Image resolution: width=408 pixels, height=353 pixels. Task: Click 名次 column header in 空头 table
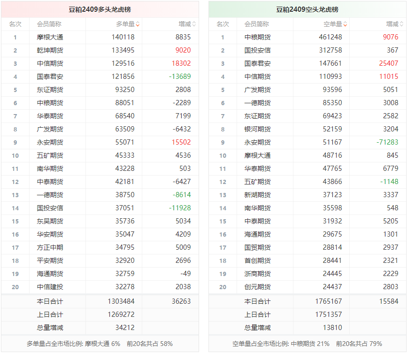(x=223, y=24)
